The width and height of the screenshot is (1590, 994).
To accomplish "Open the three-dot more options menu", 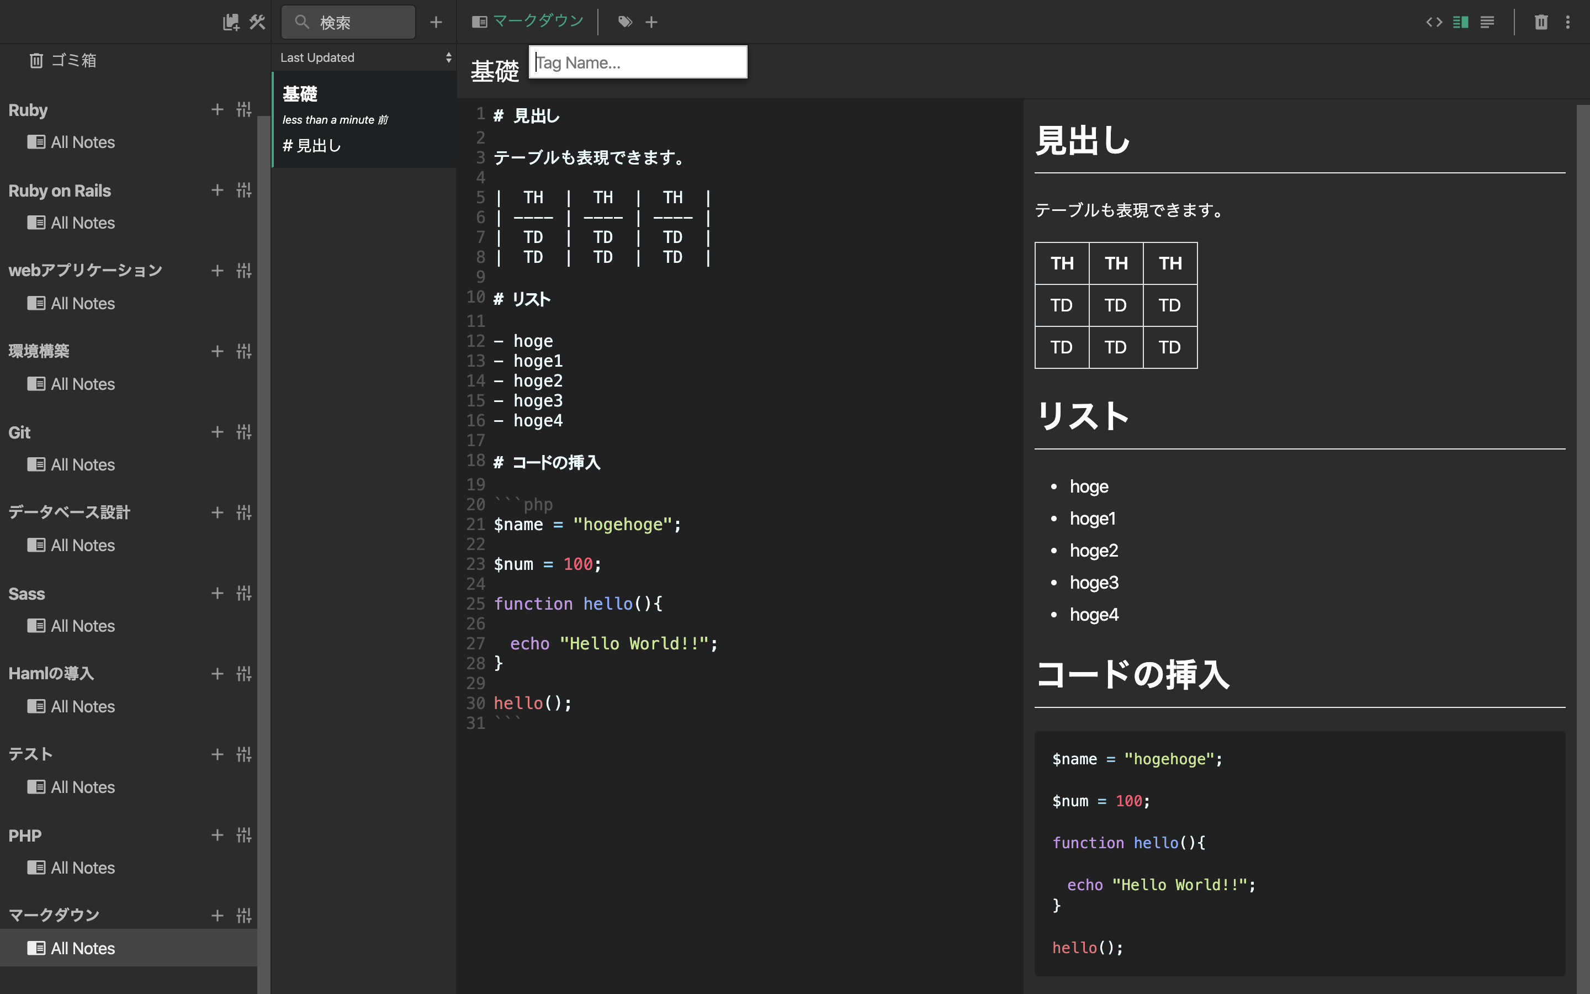I will coord(1568,22).
